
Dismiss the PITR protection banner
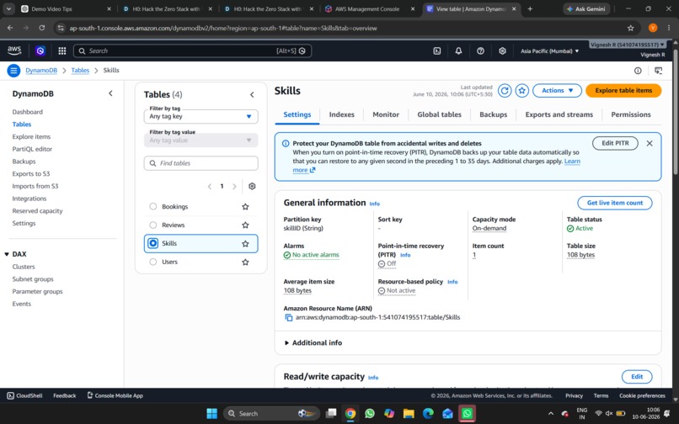click(x=650, y=143)
